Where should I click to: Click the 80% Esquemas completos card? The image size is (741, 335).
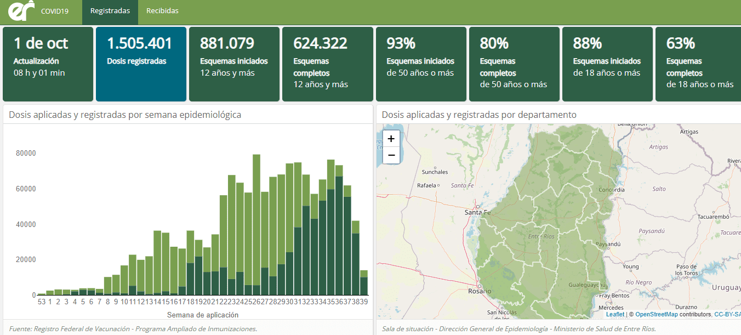(x=514, y=64)
